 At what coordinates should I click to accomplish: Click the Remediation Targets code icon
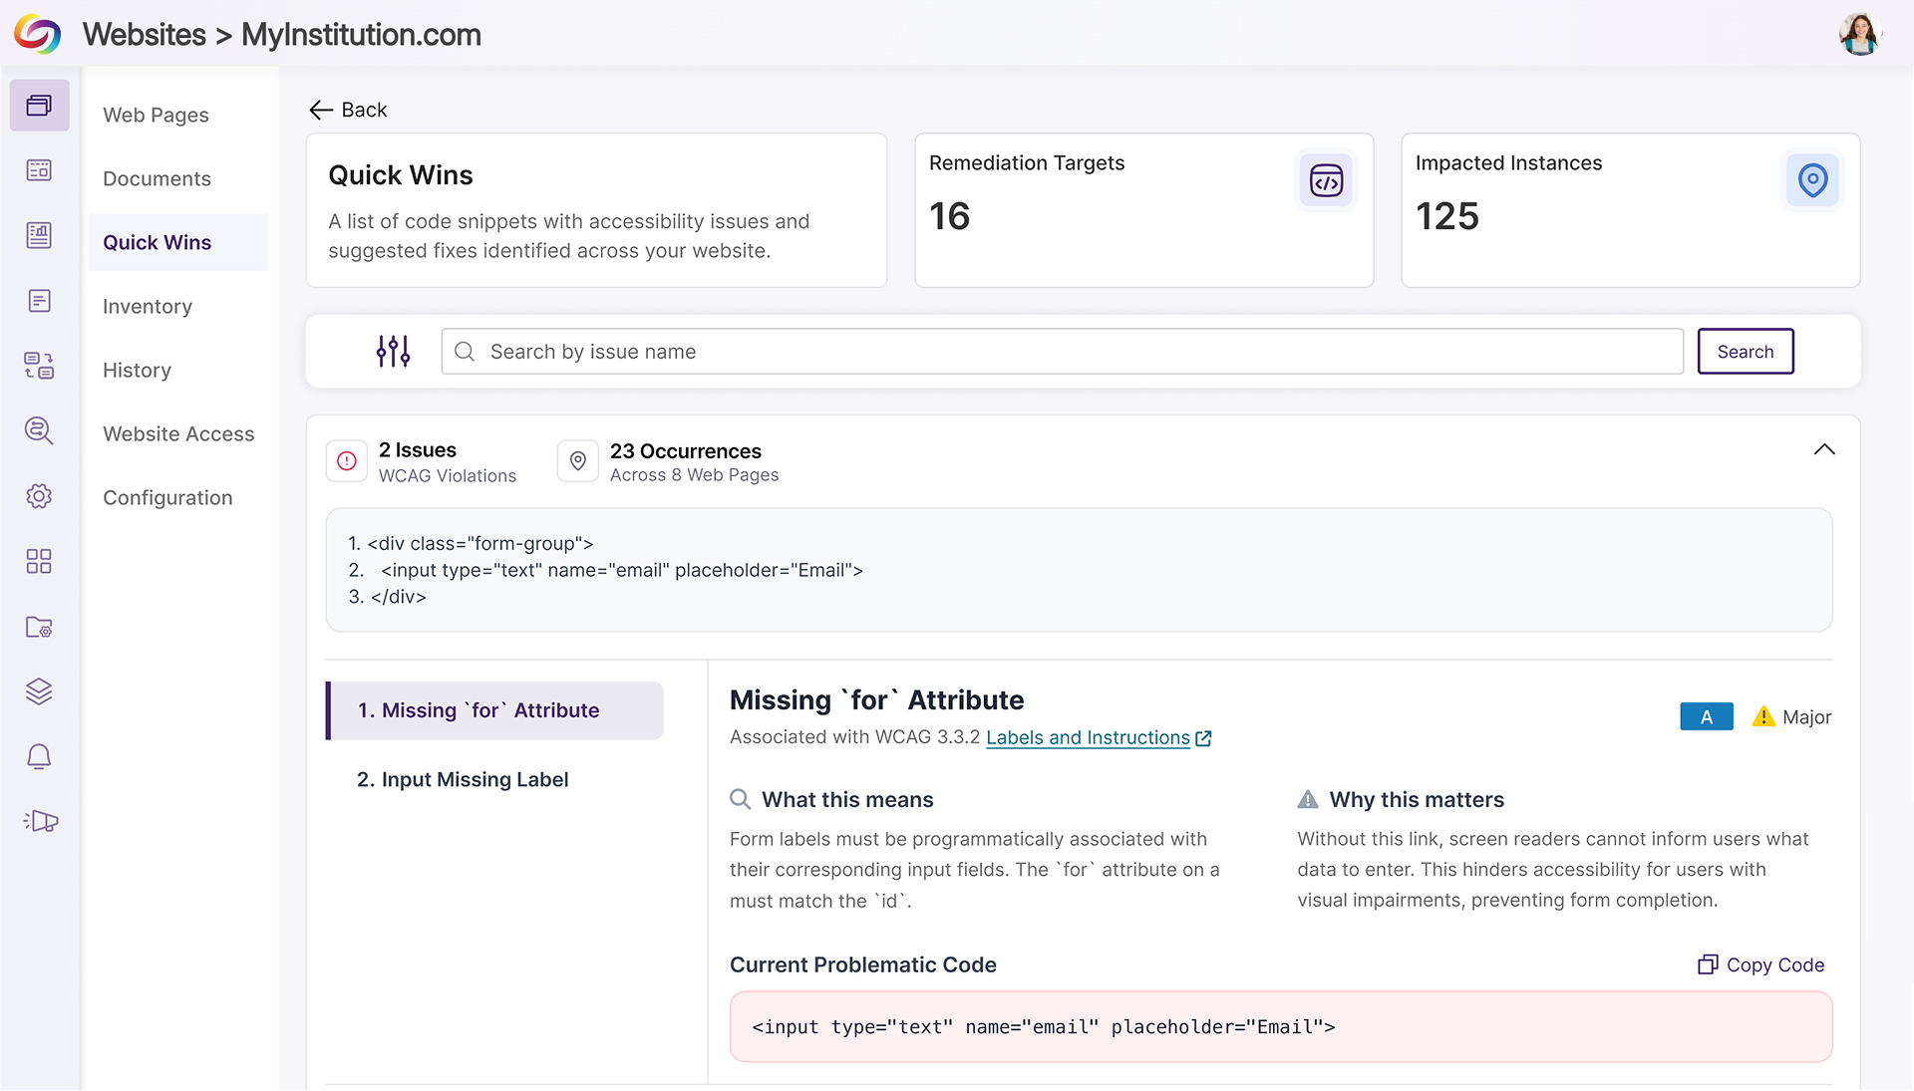1326,180
